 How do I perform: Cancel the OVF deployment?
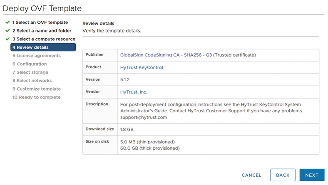[x=251, y=175]
